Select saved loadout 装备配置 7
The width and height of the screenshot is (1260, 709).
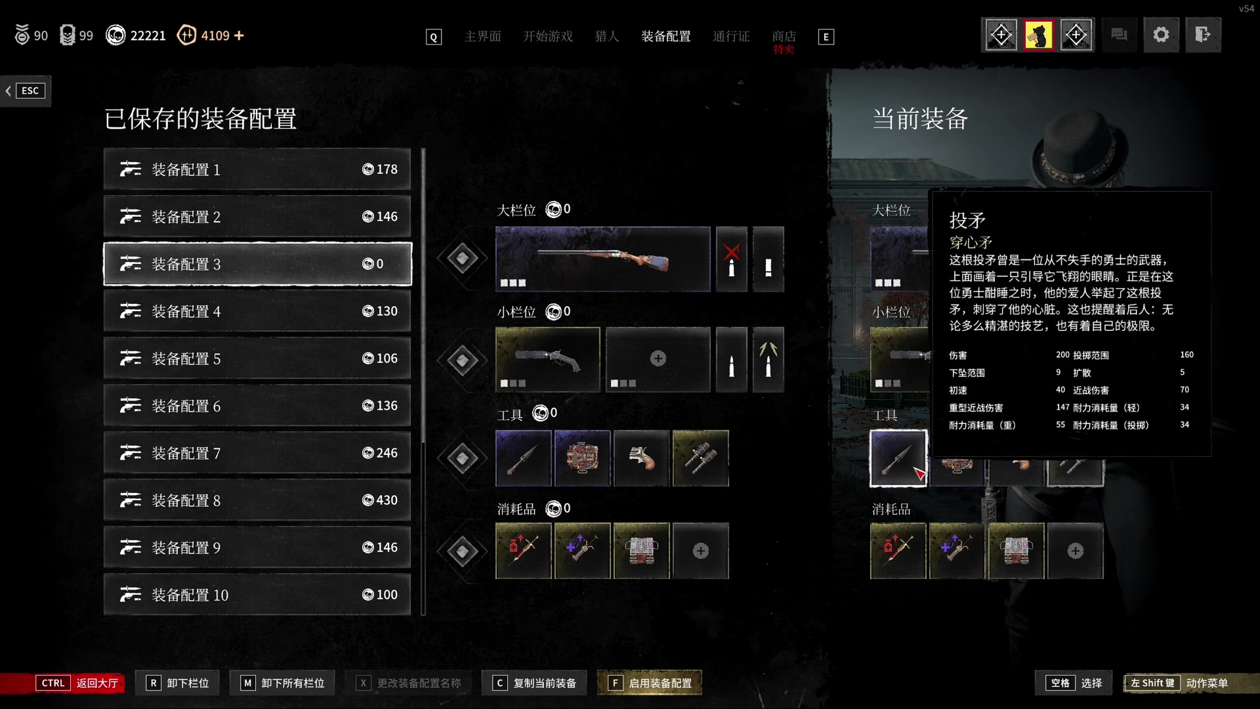257,453
